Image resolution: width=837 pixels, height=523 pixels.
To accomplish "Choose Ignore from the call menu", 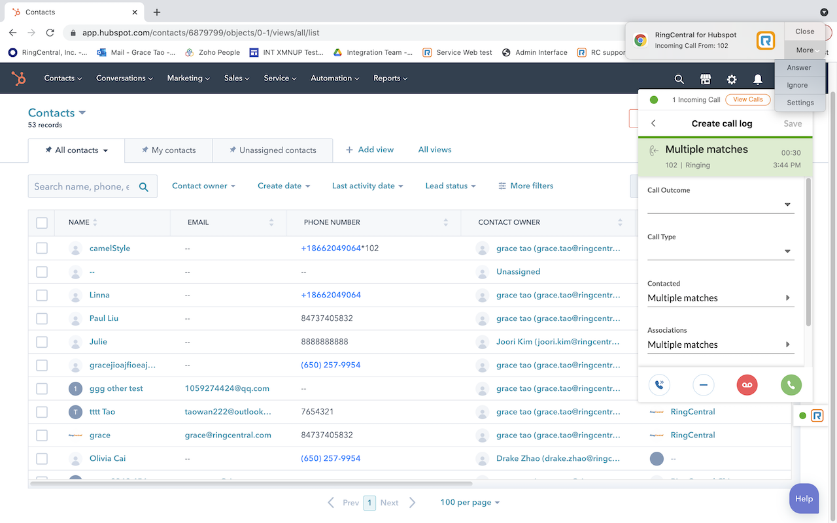I will coord(799,85).
